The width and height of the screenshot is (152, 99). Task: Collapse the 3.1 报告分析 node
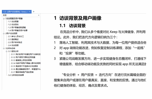(7, 51)
